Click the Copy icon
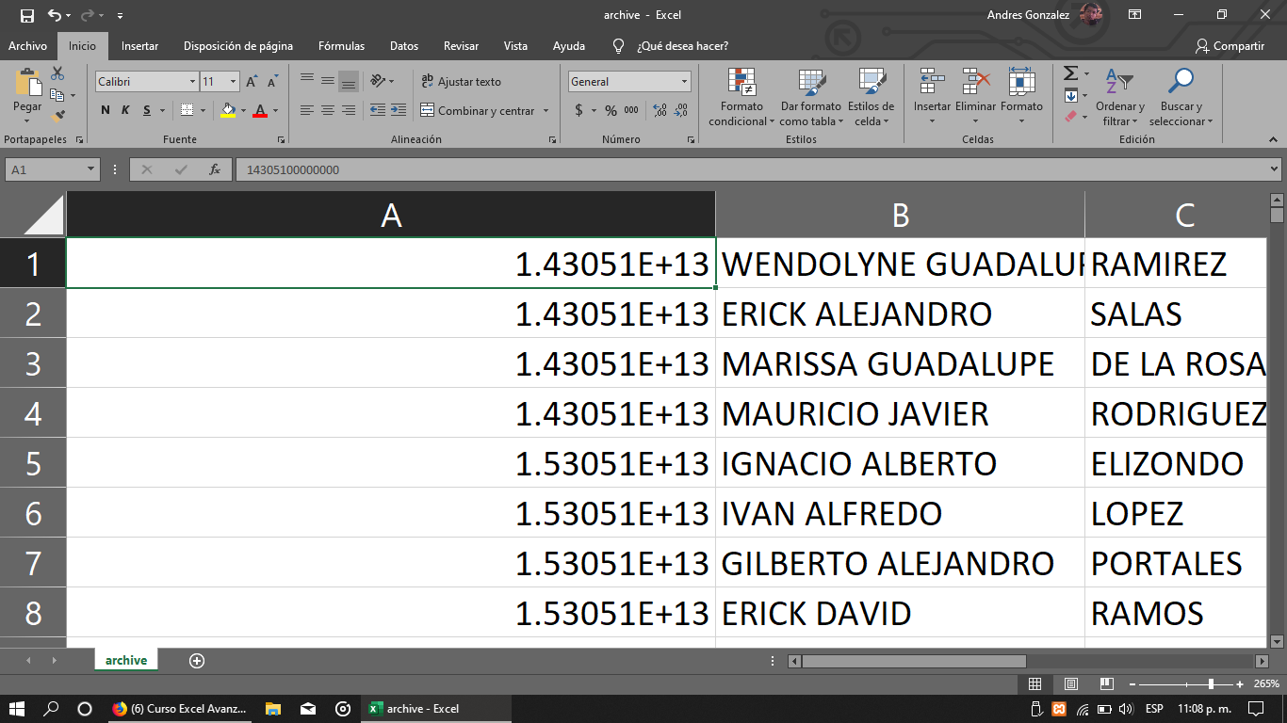Viewport: 1287px width, 723px height. point(57,95)
